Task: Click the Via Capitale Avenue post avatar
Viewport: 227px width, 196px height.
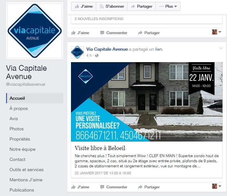Action: [77, 52]
